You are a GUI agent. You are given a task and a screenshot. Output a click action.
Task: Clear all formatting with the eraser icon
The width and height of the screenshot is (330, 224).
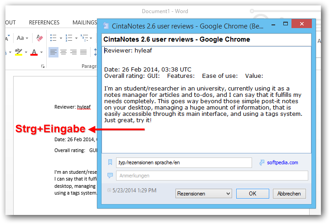[39, 38]
